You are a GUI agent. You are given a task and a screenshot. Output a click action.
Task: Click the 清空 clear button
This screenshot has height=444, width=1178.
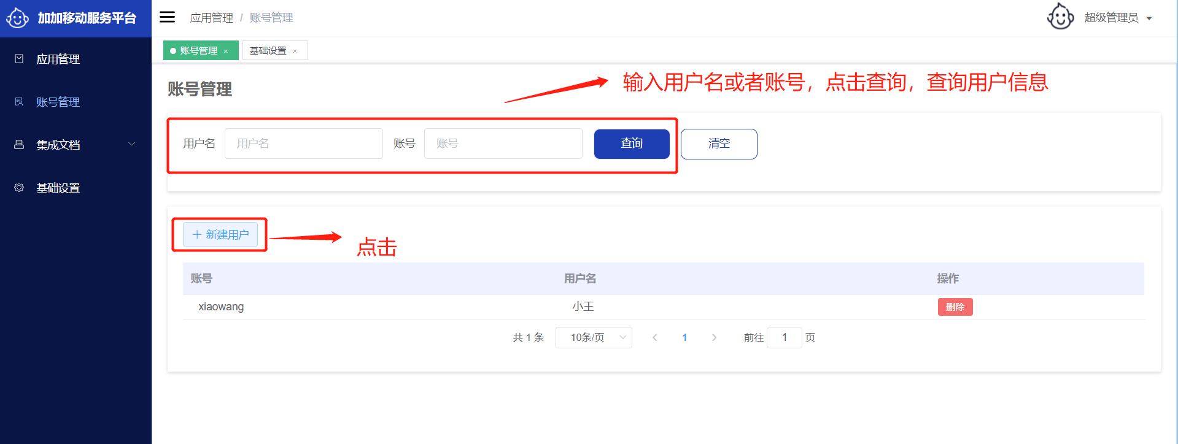click(x=718, y=144)
